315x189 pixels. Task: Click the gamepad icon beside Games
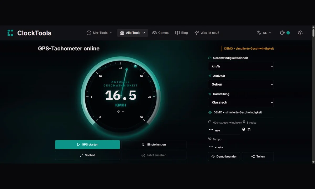[155, 33]
